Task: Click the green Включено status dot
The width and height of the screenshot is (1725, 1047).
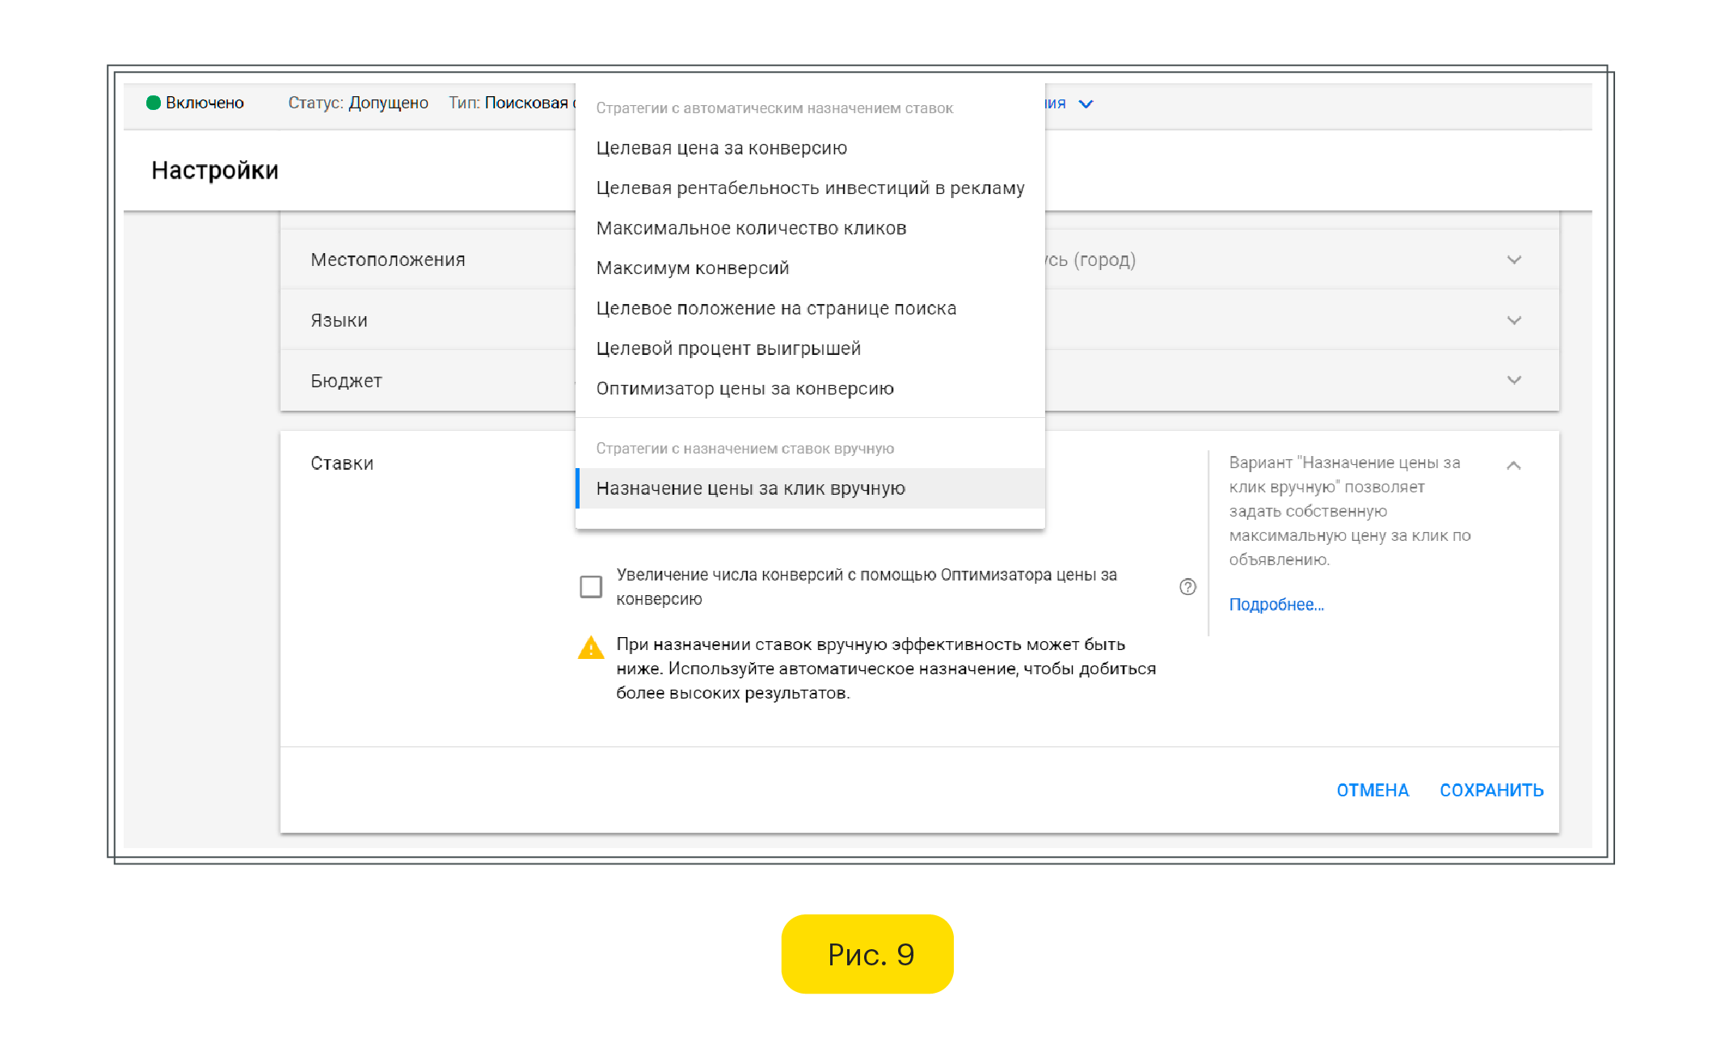Action: point(153,103)
